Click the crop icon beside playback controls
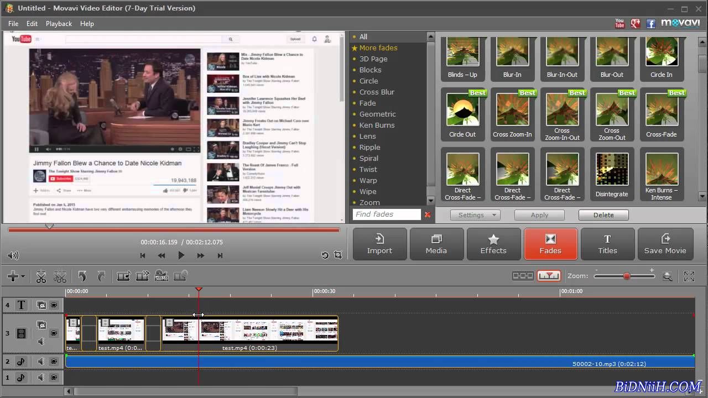The image size is (708, 398). coord(338,255)
